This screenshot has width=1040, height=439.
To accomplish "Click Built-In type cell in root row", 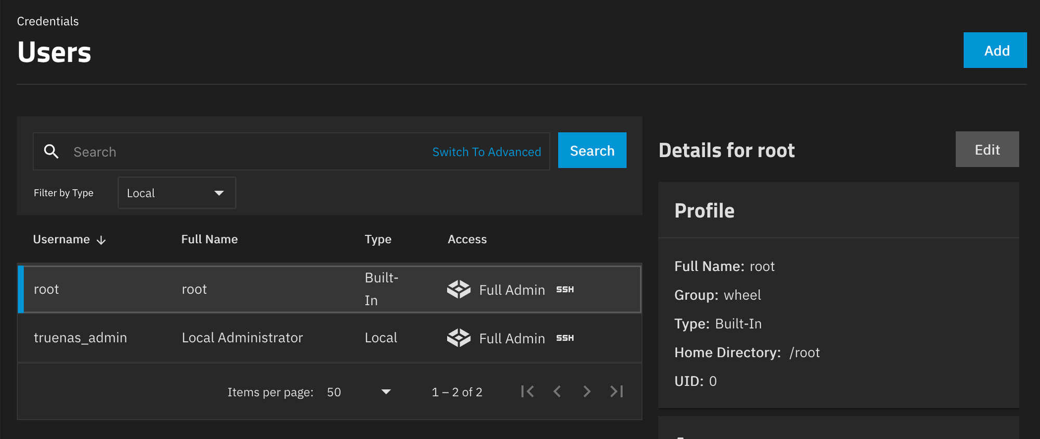I will (x=382, y=289).
